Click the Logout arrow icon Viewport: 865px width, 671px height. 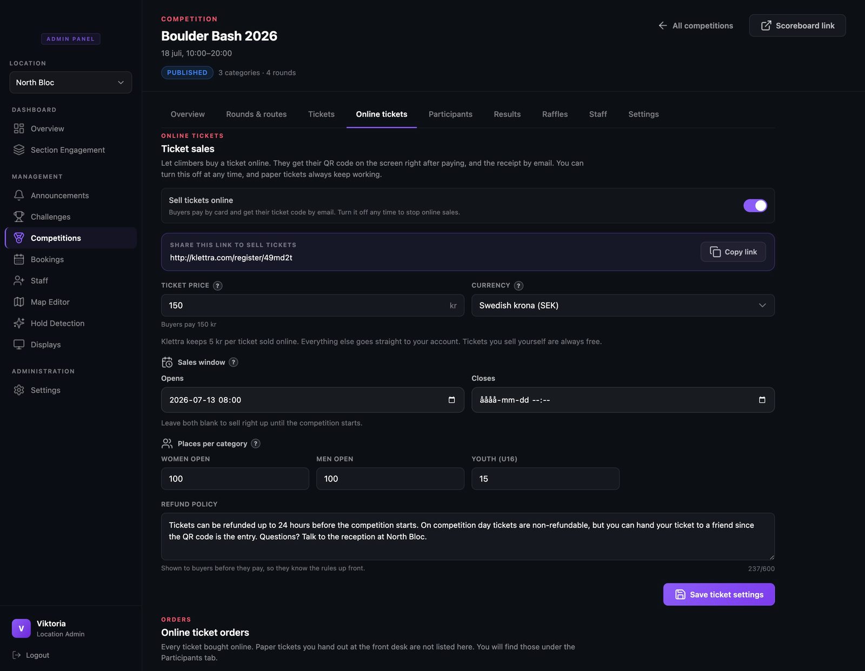(17, 655)
